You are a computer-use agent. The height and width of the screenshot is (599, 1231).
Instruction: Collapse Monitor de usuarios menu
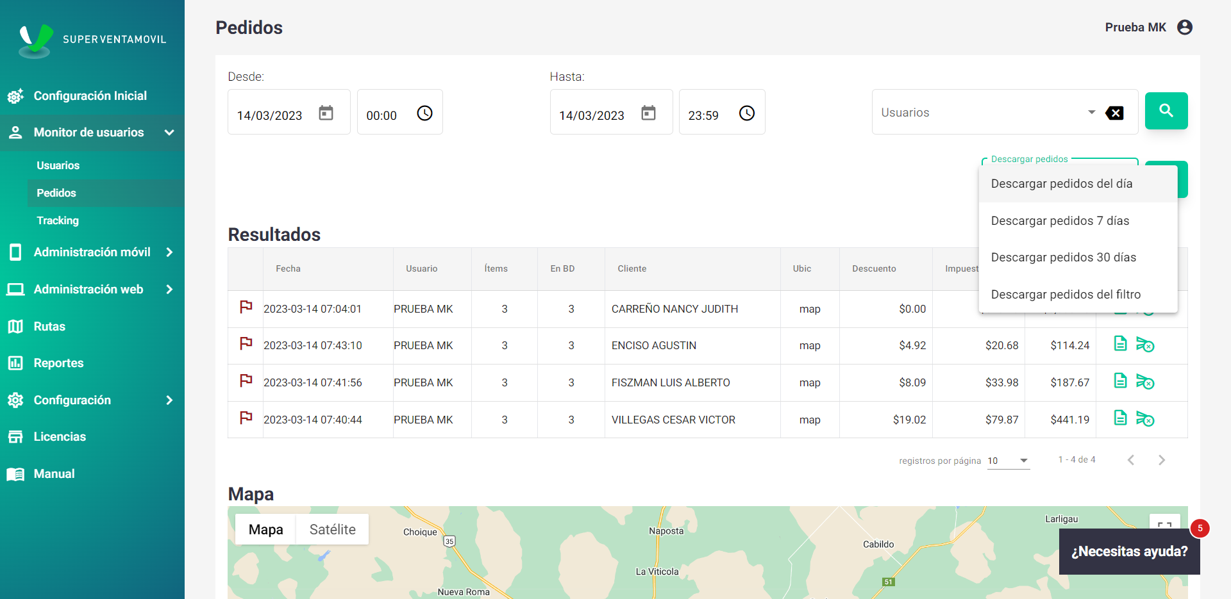pos(169,133)
